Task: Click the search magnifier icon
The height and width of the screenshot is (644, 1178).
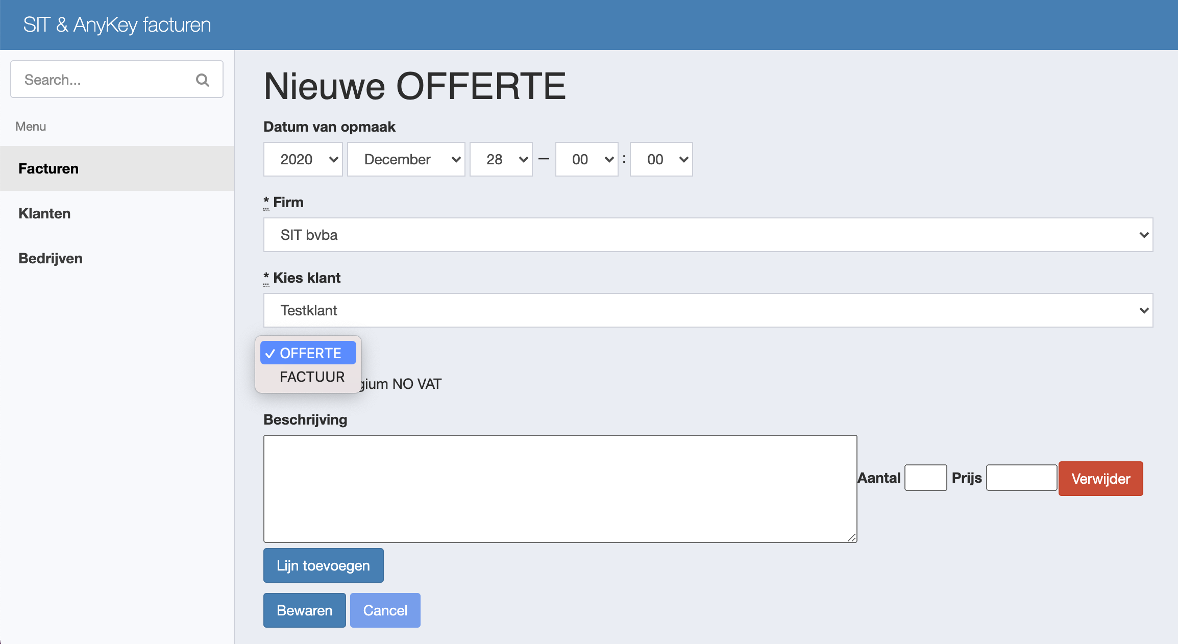Action: pyautogui.click(x=203, y=80)
